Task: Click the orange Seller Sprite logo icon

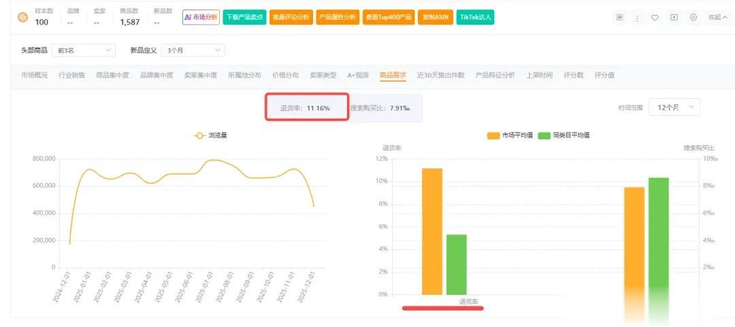Action: point(22,18)
